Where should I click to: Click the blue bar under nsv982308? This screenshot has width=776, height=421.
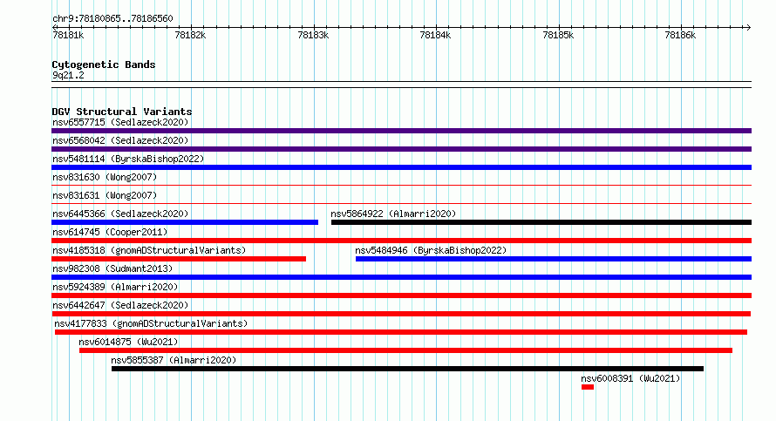[x=401, y=277]
